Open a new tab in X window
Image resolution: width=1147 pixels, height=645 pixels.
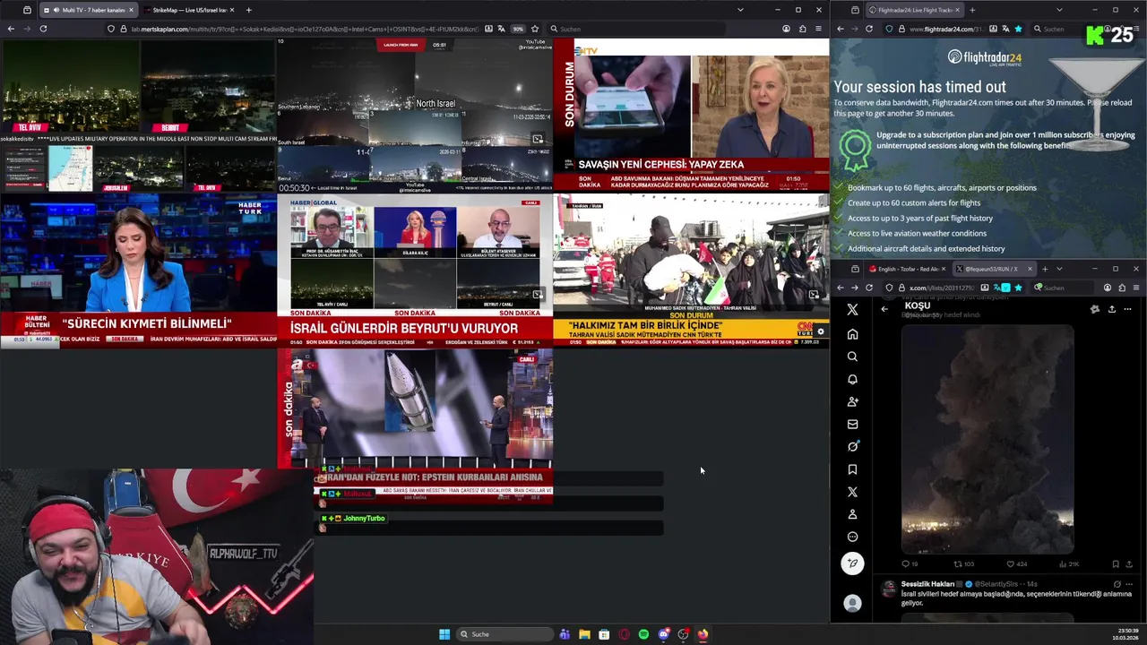tap(1044, 269)
